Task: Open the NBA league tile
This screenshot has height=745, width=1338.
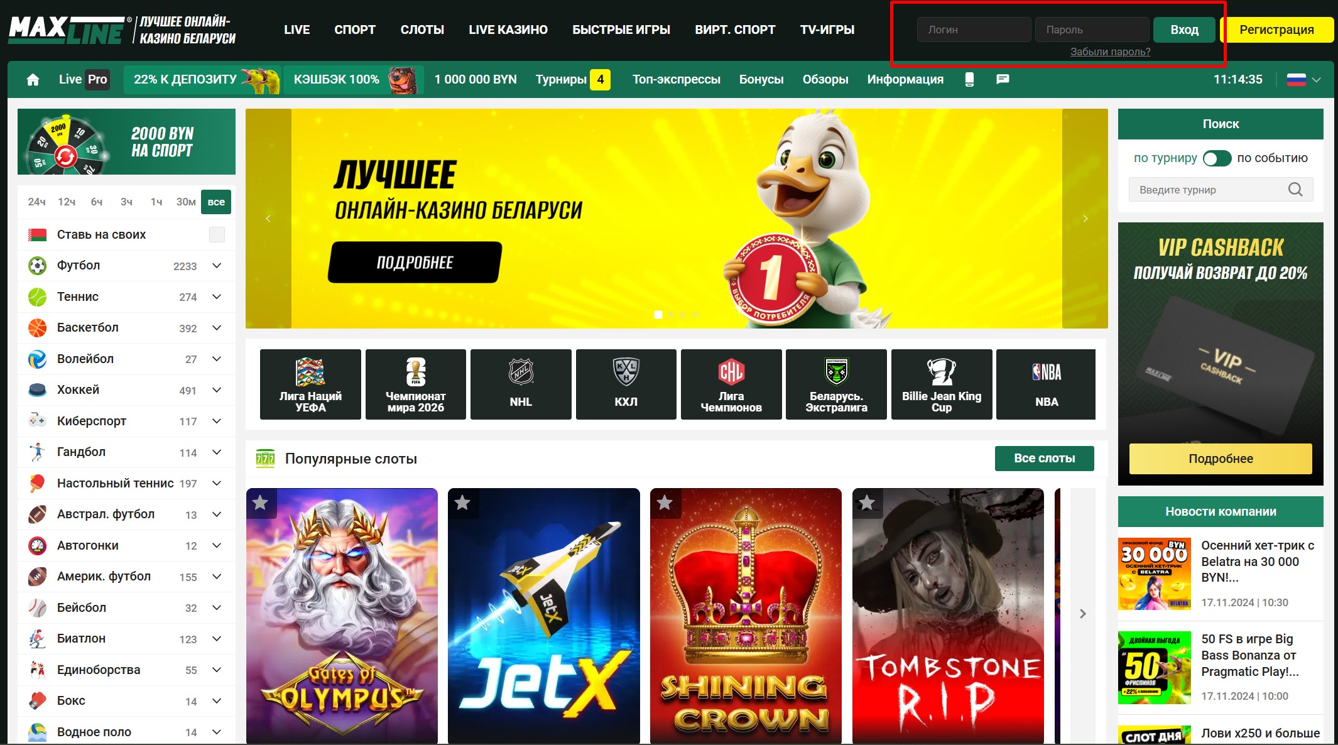Action: tap(1046, 384)
